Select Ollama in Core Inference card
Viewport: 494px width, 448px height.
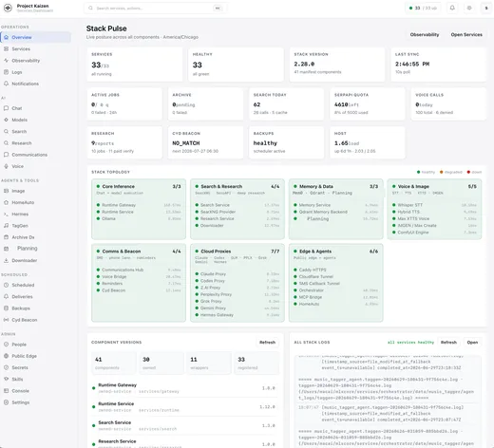coord(139,218)
